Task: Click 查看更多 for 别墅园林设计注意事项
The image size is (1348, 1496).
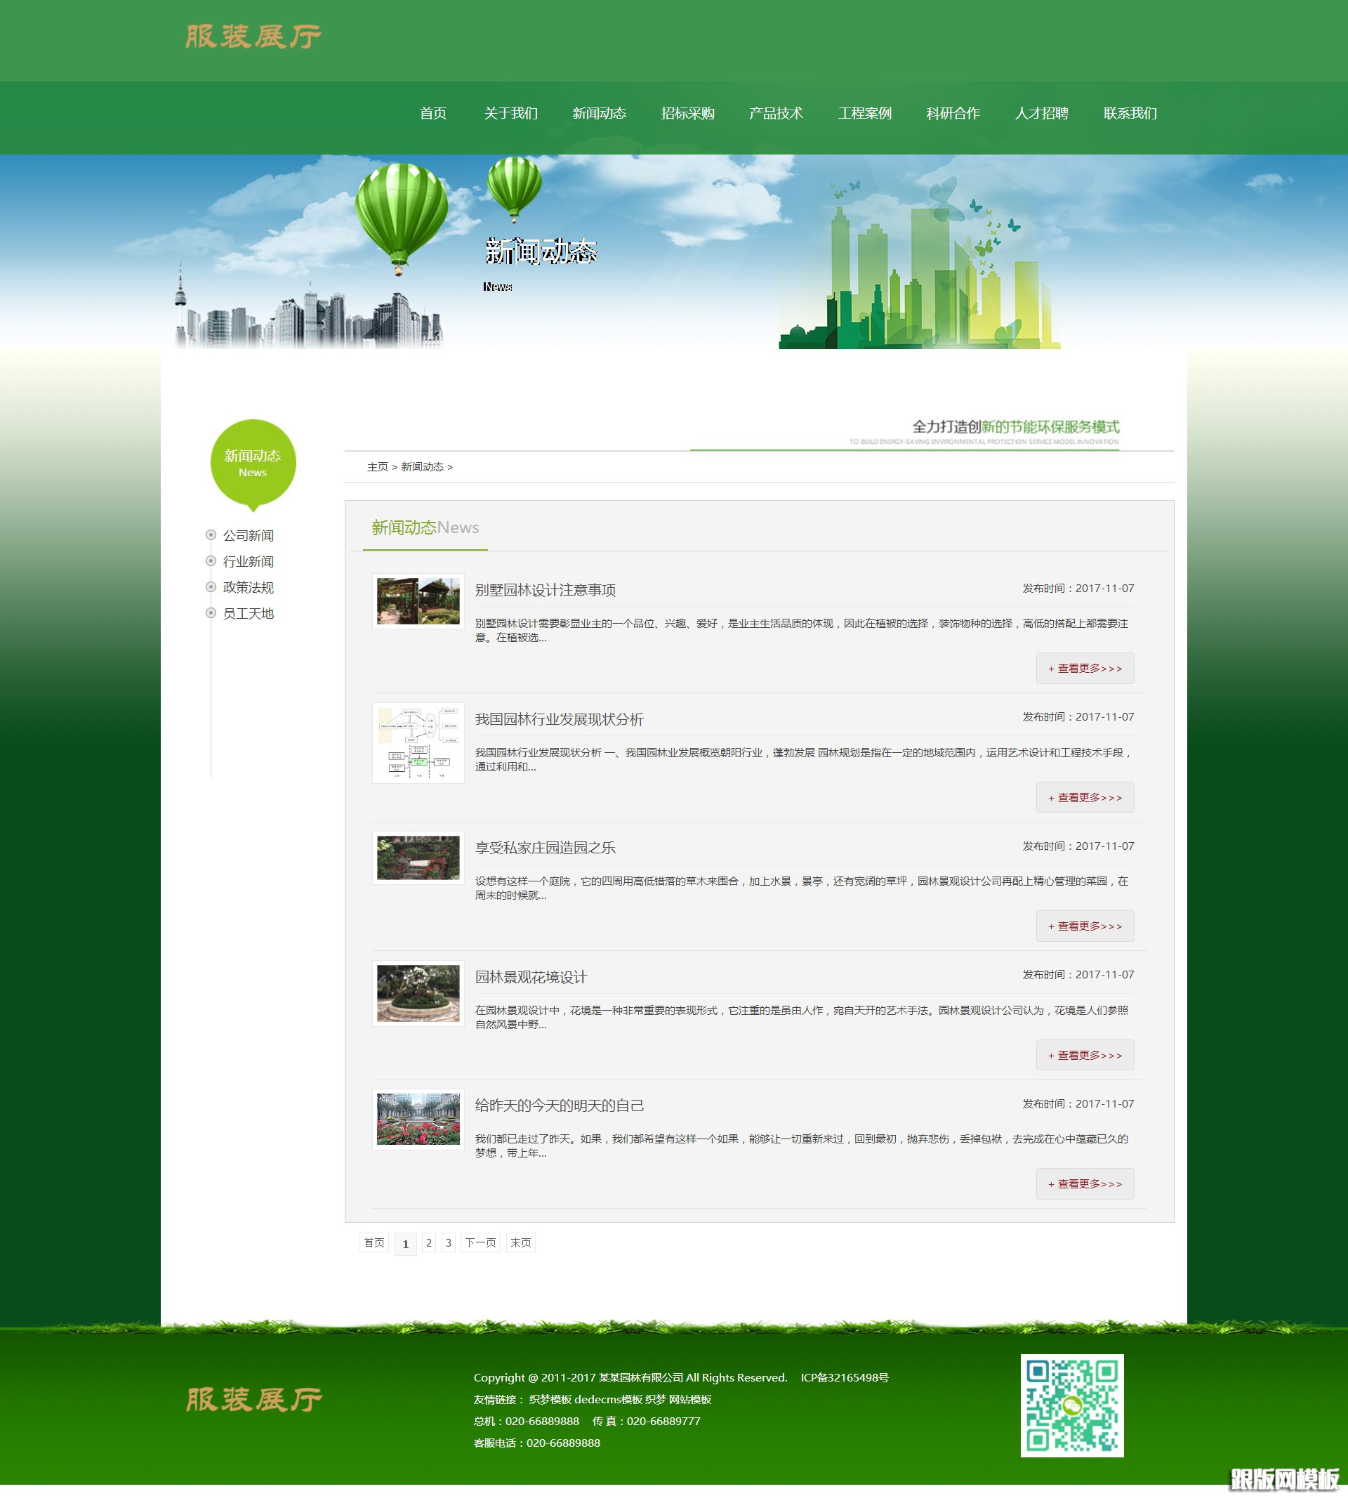Action: tap(1084, 669)
